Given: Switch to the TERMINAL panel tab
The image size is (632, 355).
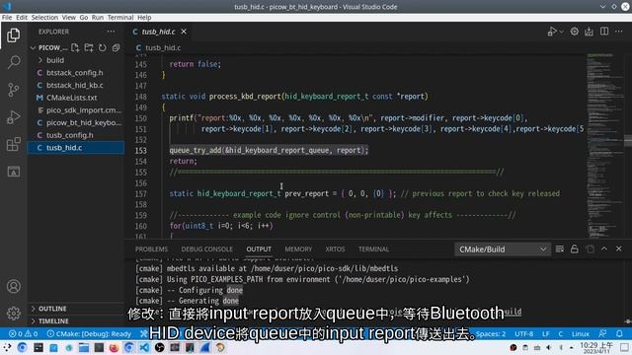Looking at the screenshot, I should [x=373, y=249].
